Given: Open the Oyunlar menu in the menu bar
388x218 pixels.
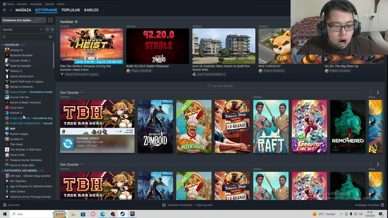Looking at the screenshot, I should [49, 4].
